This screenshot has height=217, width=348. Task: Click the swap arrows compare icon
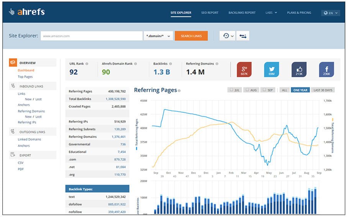tap(243, 36)
